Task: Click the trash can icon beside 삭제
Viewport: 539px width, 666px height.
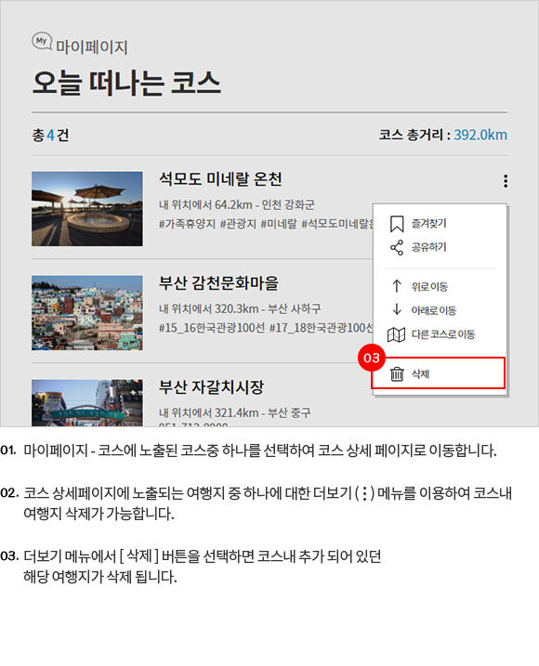Action: pyautogui.click(x=397, y=374)
